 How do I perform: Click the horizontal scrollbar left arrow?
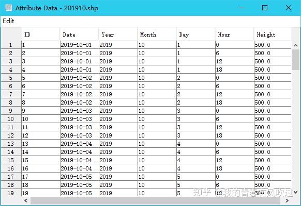click(26, 200)
